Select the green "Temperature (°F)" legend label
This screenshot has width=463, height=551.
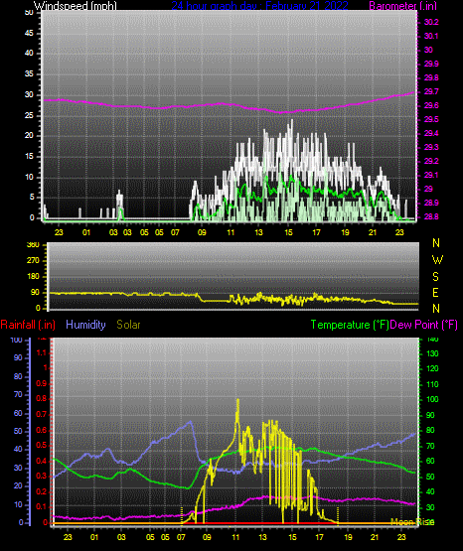pos(350,325)
